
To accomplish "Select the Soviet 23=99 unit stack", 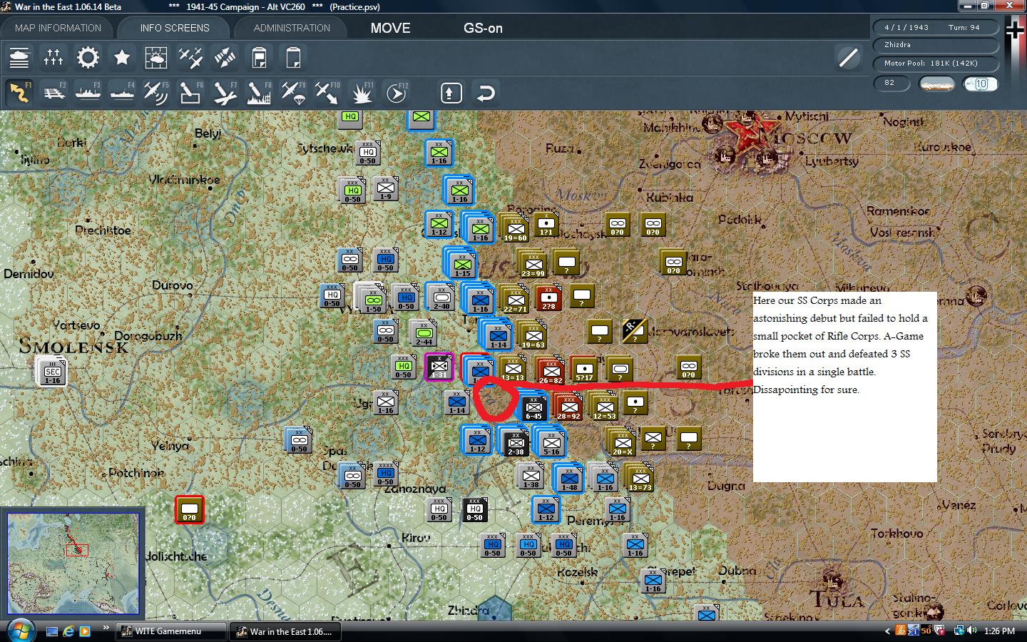I will (533, 264).
